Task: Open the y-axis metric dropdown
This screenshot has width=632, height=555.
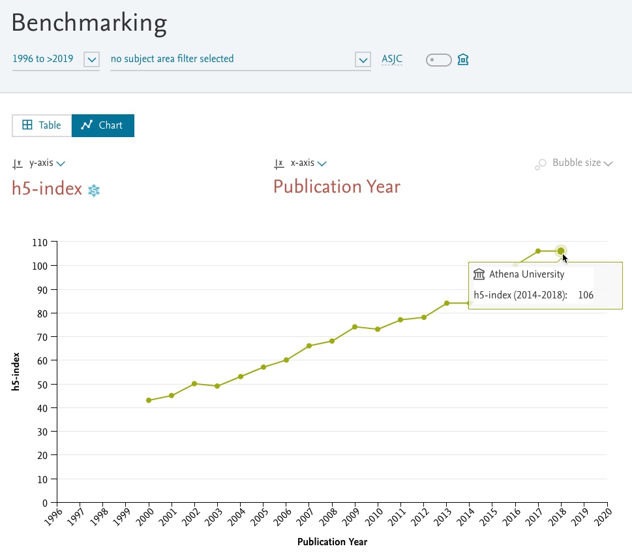Action: tap(61, 163)
